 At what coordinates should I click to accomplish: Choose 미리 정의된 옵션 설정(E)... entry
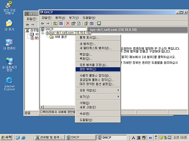pos(98,84)
